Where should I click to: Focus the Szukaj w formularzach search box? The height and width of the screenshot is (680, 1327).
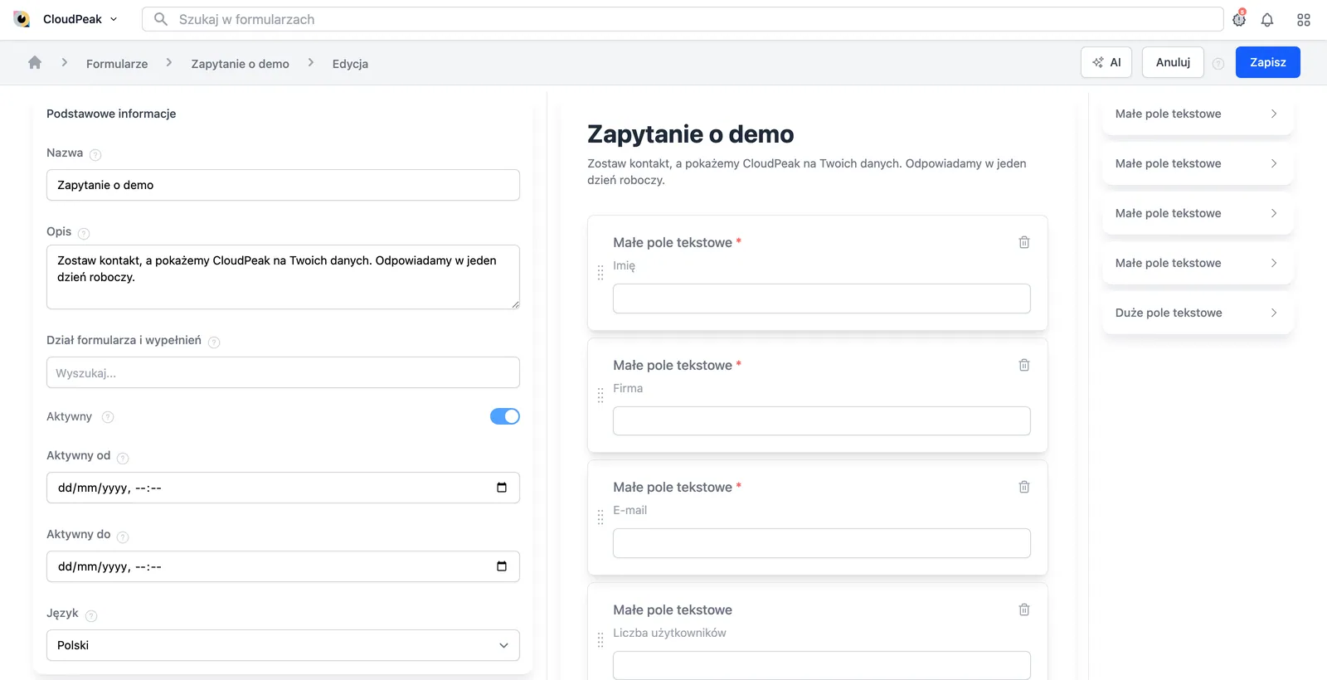coord(683,19)
